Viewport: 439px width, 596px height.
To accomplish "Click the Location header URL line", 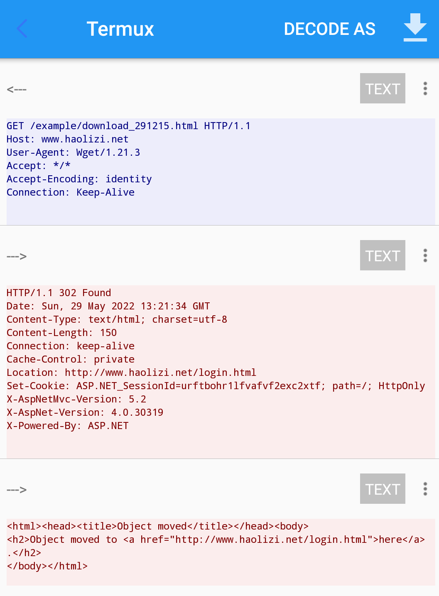I will [131, 373].
